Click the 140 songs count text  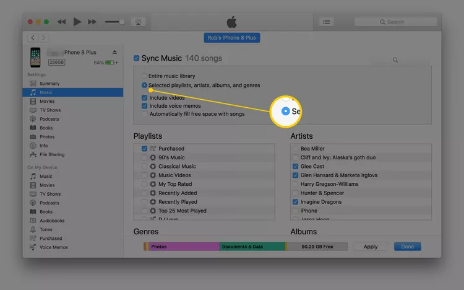204,58
